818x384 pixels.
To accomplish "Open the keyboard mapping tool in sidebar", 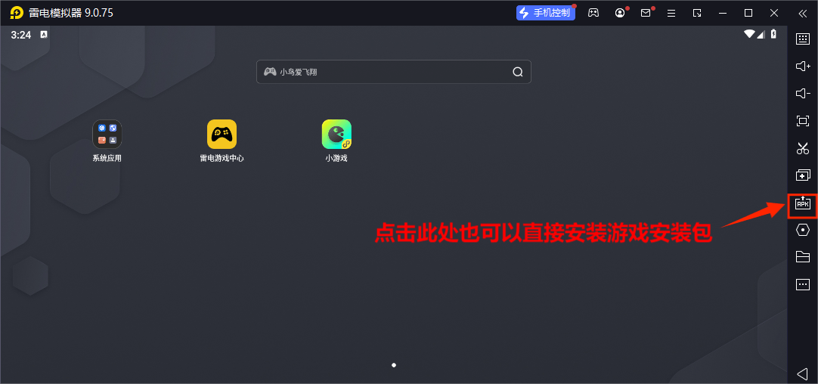I will coord(803,39).
